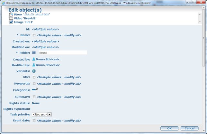This screenshot has width=207, height=134.
Task: Click the Modified on Multiple values text
Action: [45, 47]
